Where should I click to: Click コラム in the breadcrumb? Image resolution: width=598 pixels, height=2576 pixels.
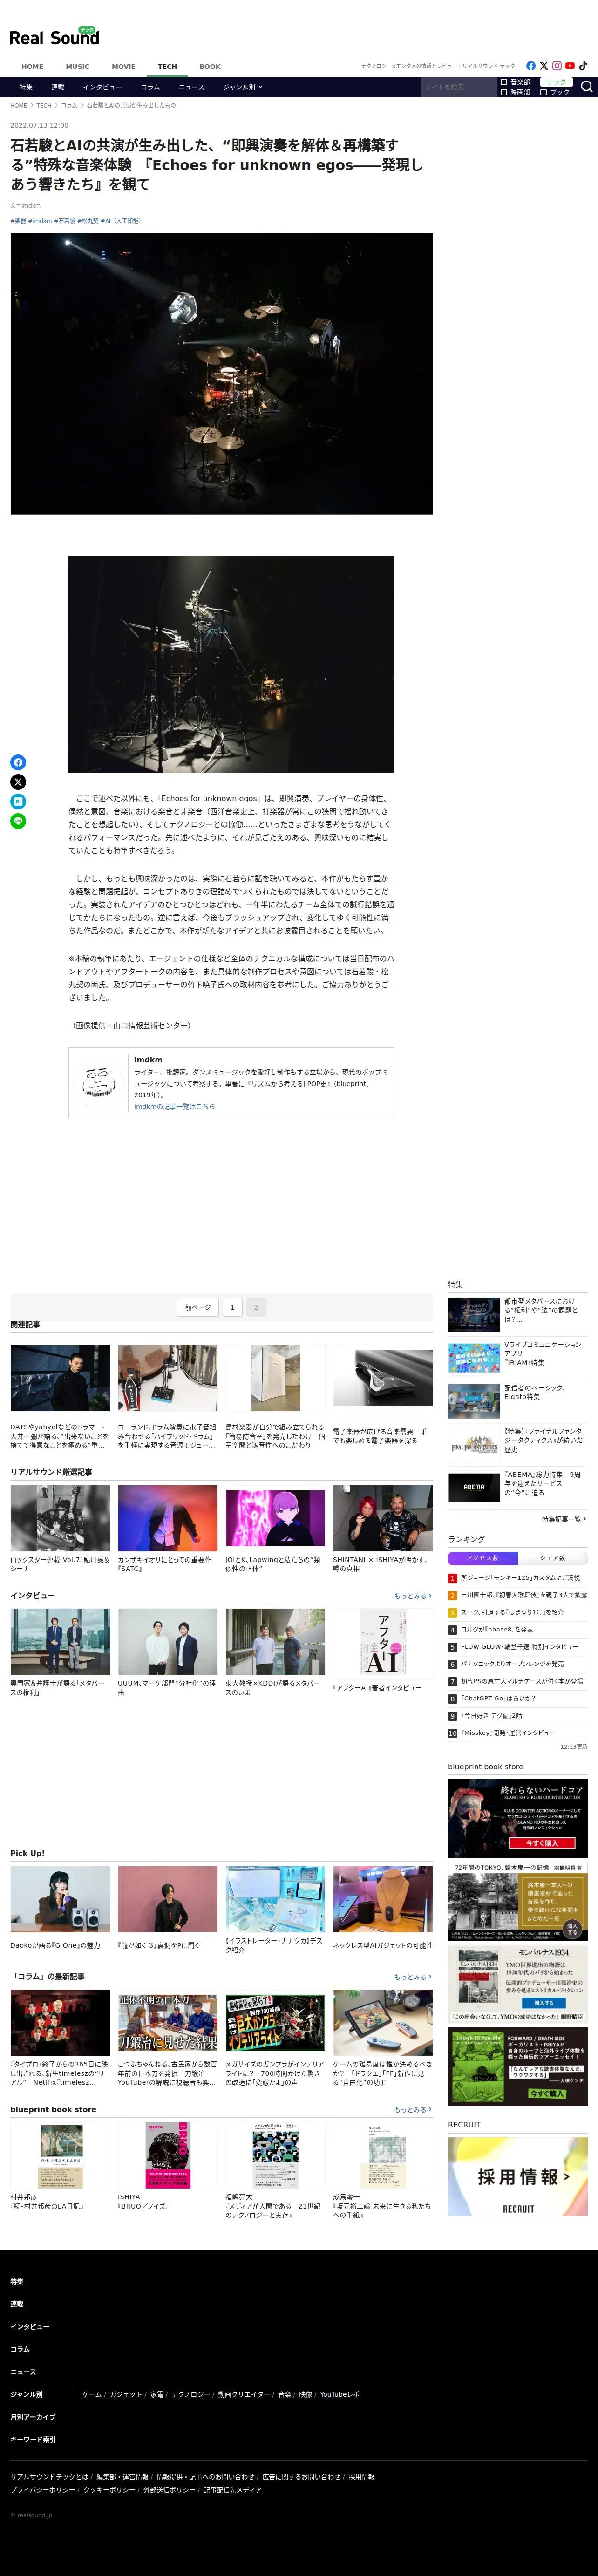[69, 105]
